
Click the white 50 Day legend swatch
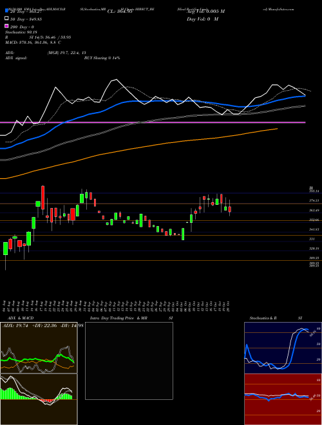pyautogui.click(x=6, y=19)
